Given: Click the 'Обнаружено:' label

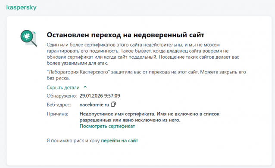Looking at the screenshot, I should coord(62,96).
